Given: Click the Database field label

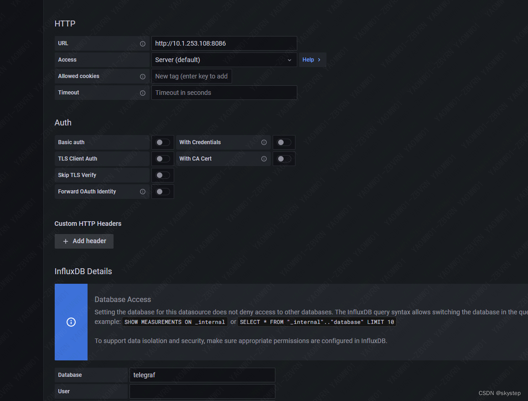Looking at the screenshot, I should tap(70, 375).
